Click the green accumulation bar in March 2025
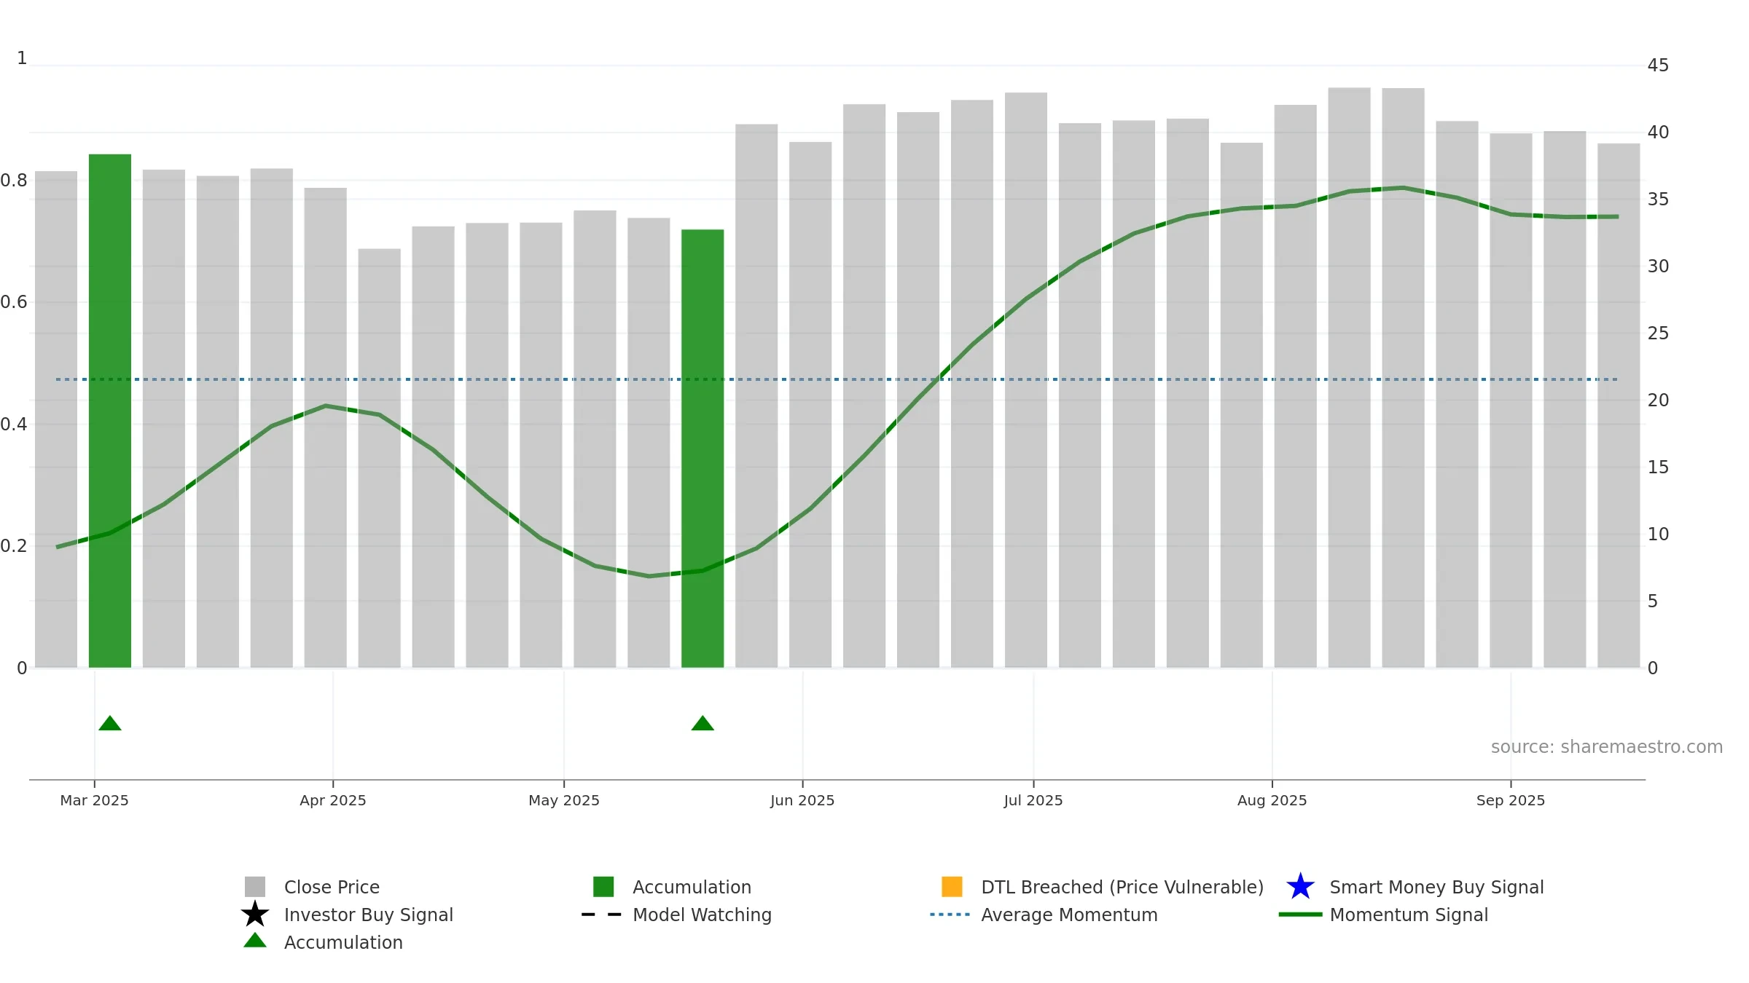Screen dimensions: 1749x983 [110, 411]
